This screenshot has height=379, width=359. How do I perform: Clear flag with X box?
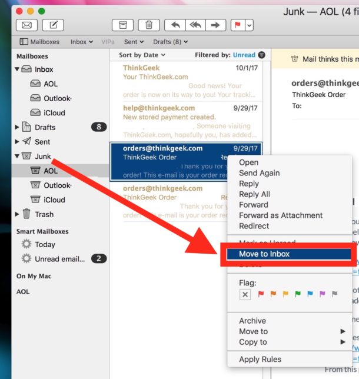coord(245,294)
